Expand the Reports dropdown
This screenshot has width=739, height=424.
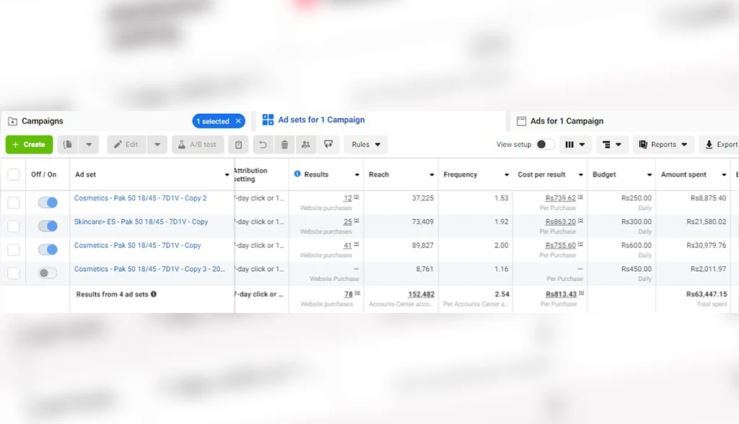(663, 144)
